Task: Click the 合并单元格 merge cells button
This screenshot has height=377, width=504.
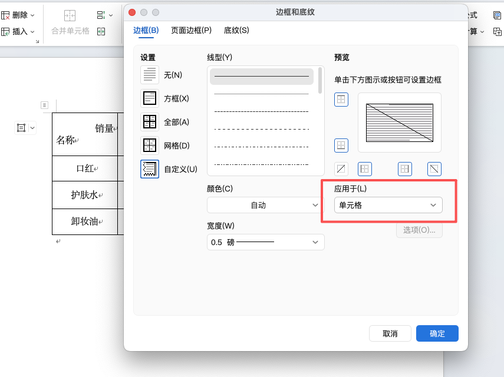Action: click(x=70, y=31)
